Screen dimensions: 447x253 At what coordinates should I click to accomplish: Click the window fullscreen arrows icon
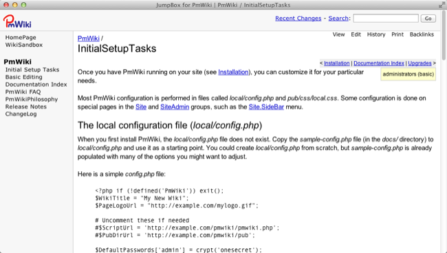pyautogui.click(x=441, y=5)
